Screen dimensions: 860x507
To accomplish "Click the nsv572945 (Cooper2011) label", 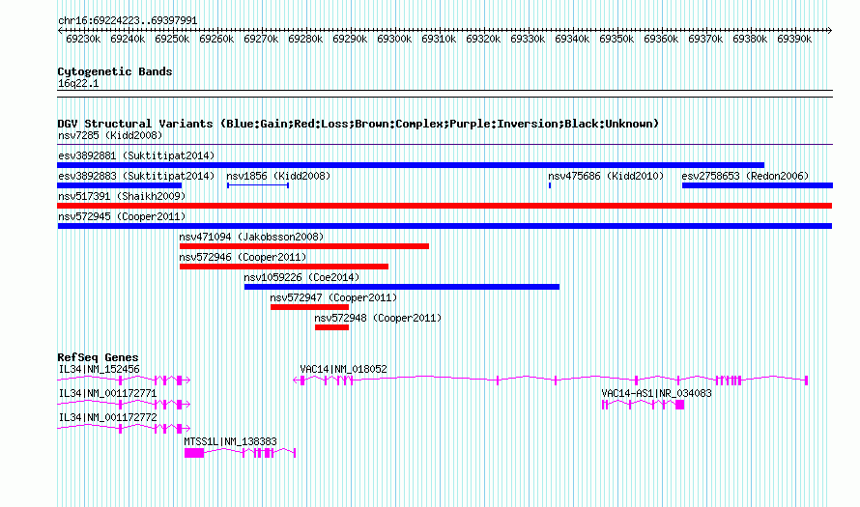I will 122,216.
